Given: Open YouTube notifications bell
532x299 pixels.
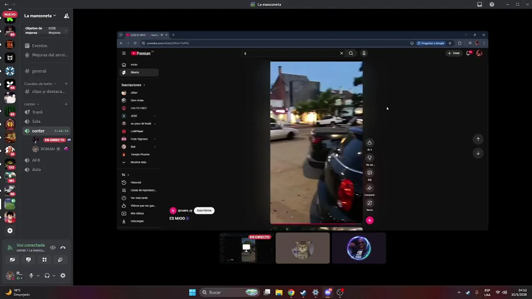Looking at the screenshot, I should pyautogui.click(x=468, y=53).
